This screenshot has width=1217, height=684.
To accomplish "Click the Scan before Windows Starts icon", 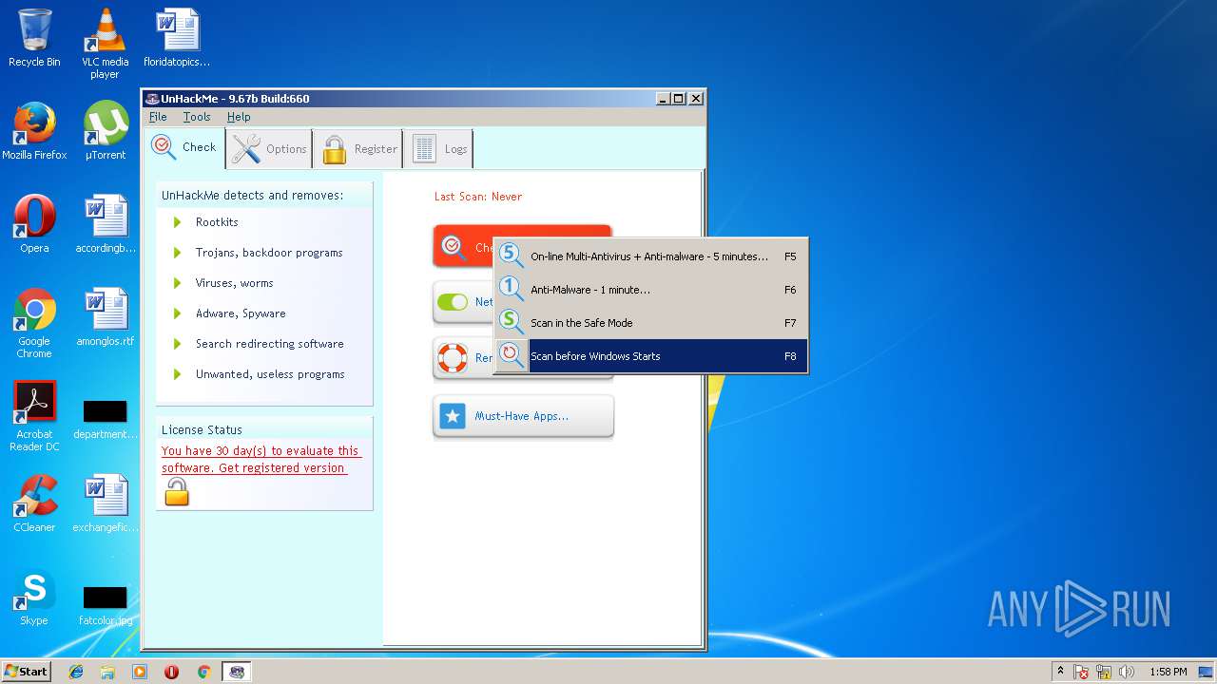I will click(x=512, y=356).
